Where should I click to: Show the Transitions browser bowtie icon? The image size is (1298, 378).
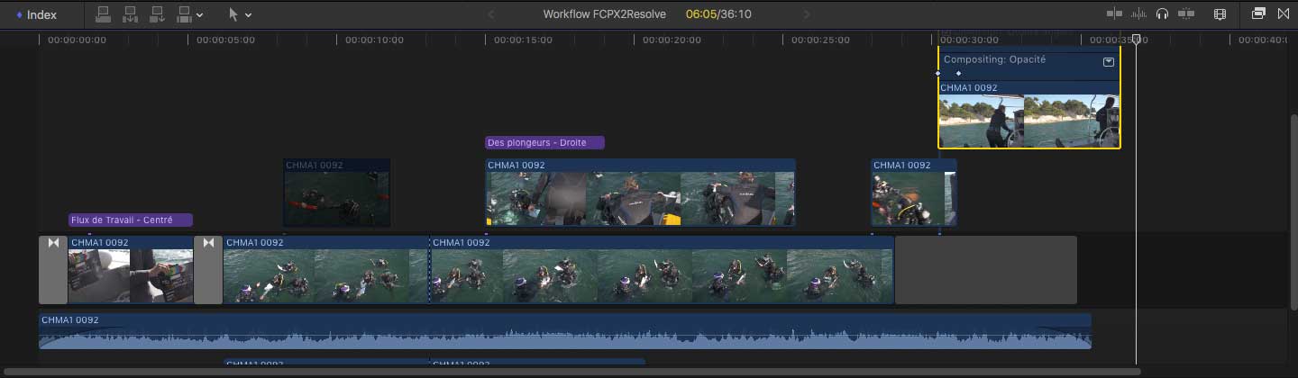click(x=1284, y=14)
